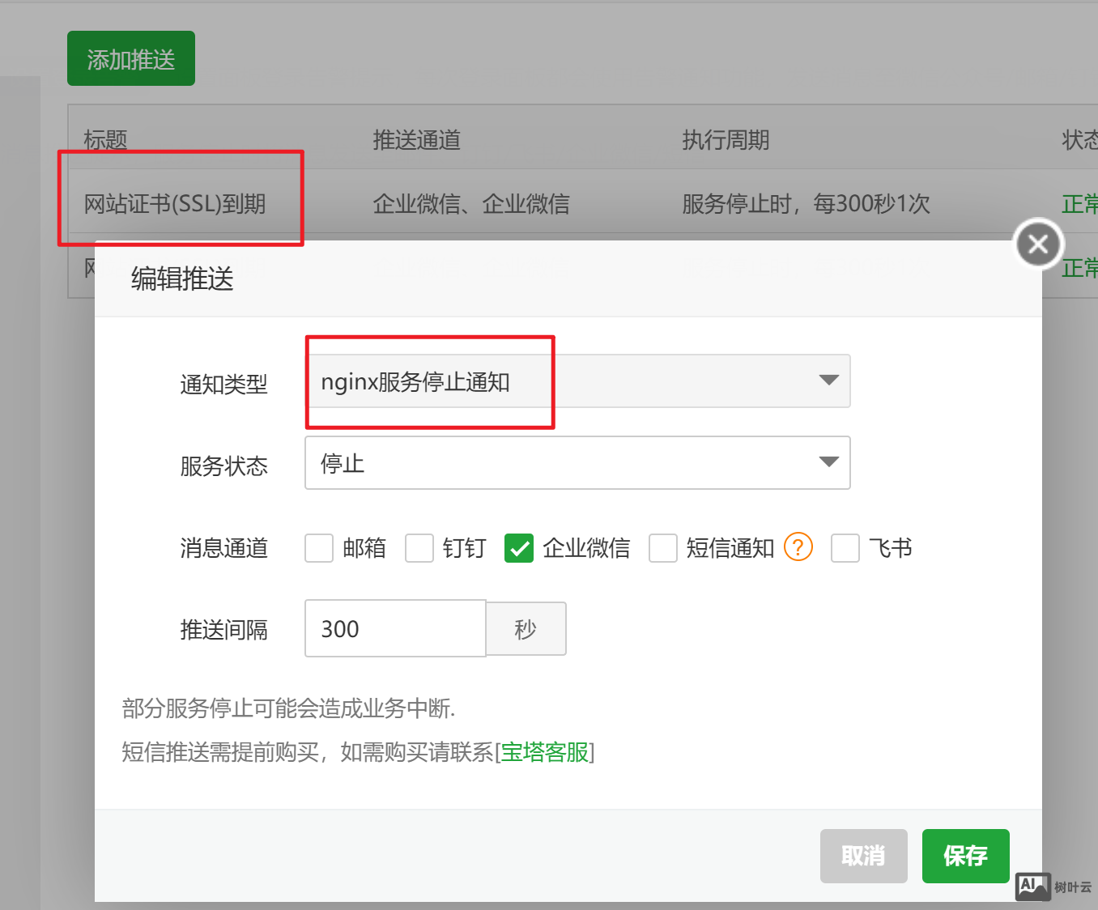Select the 网站证书(SSL)到期 table row
This screenshot has width=1098, height=910.
175,204
